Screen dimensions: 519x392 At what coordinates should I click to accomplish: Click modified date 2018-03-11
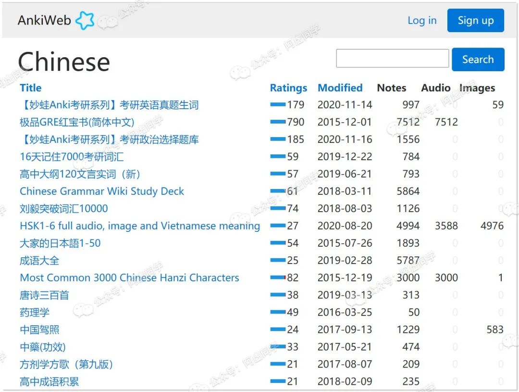tap(345, 191)
